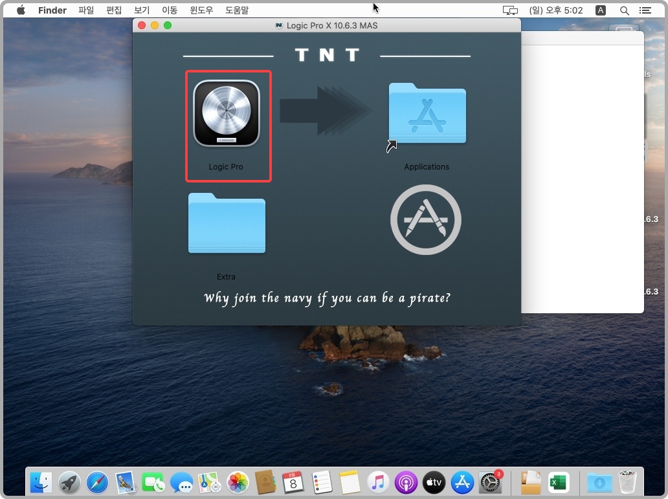This screenshot has width=668, height=499.
Task: Open the 보기 menu
Action: tap(142, 10)
